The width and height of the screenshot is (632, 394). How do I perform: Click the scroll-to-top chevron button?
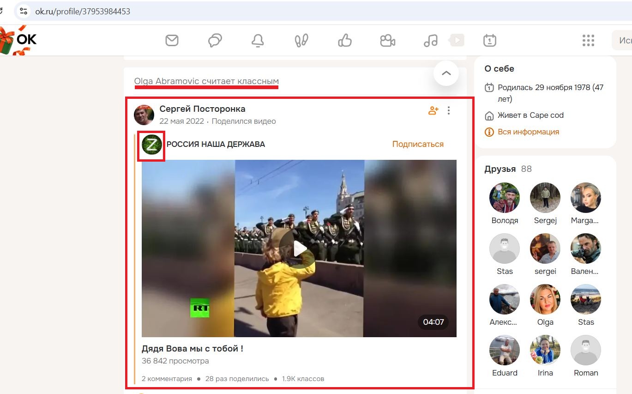pyautogui.click(x=446, y=73)
